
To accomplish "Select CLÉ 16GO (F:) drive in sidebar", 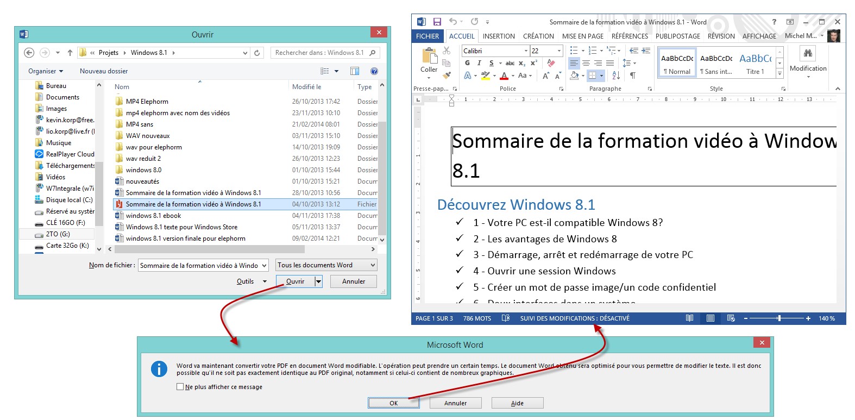I will point(65,223).
